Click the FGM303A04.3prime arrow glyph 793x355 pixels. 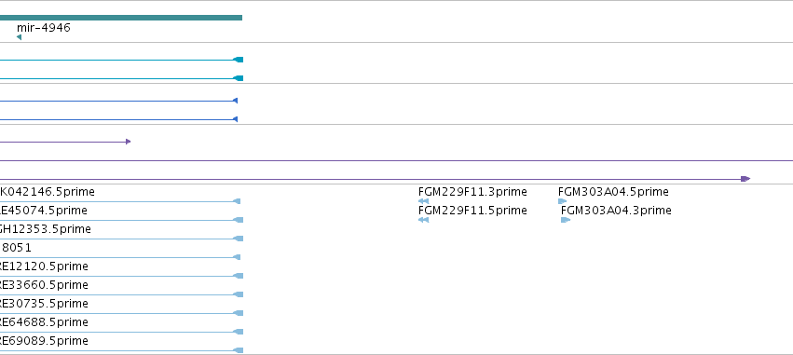566,220
